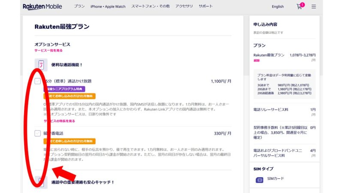The image size is (343, 193).
Task: Open the サービスの特長を見る link
Action: [59, 121]
